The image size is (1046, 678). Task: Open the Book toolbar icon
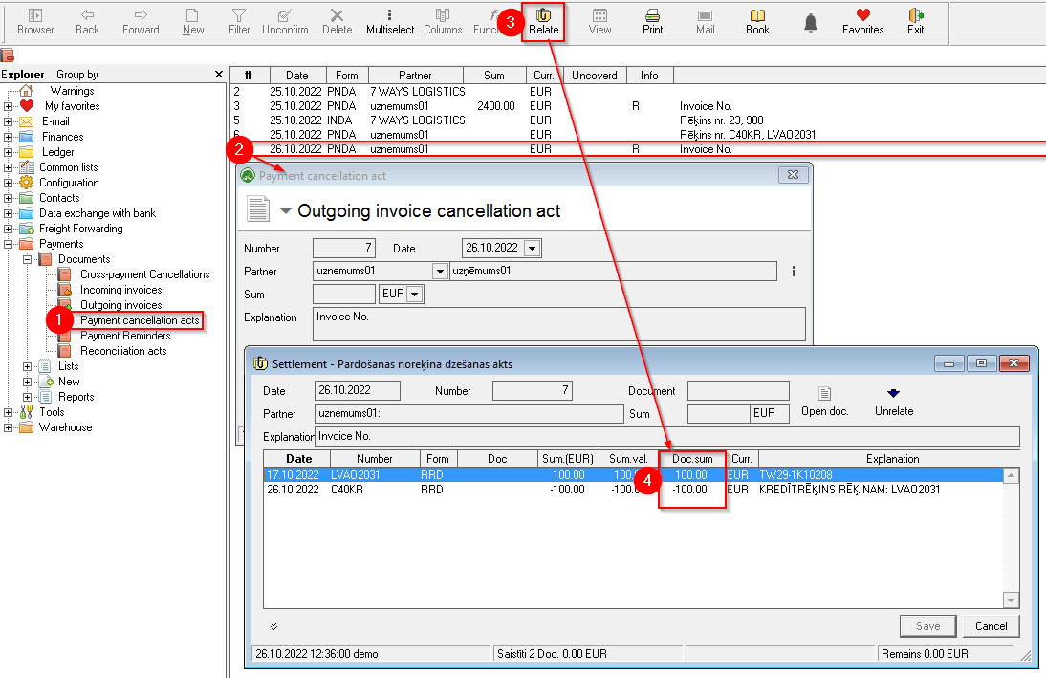coord(758,22)
